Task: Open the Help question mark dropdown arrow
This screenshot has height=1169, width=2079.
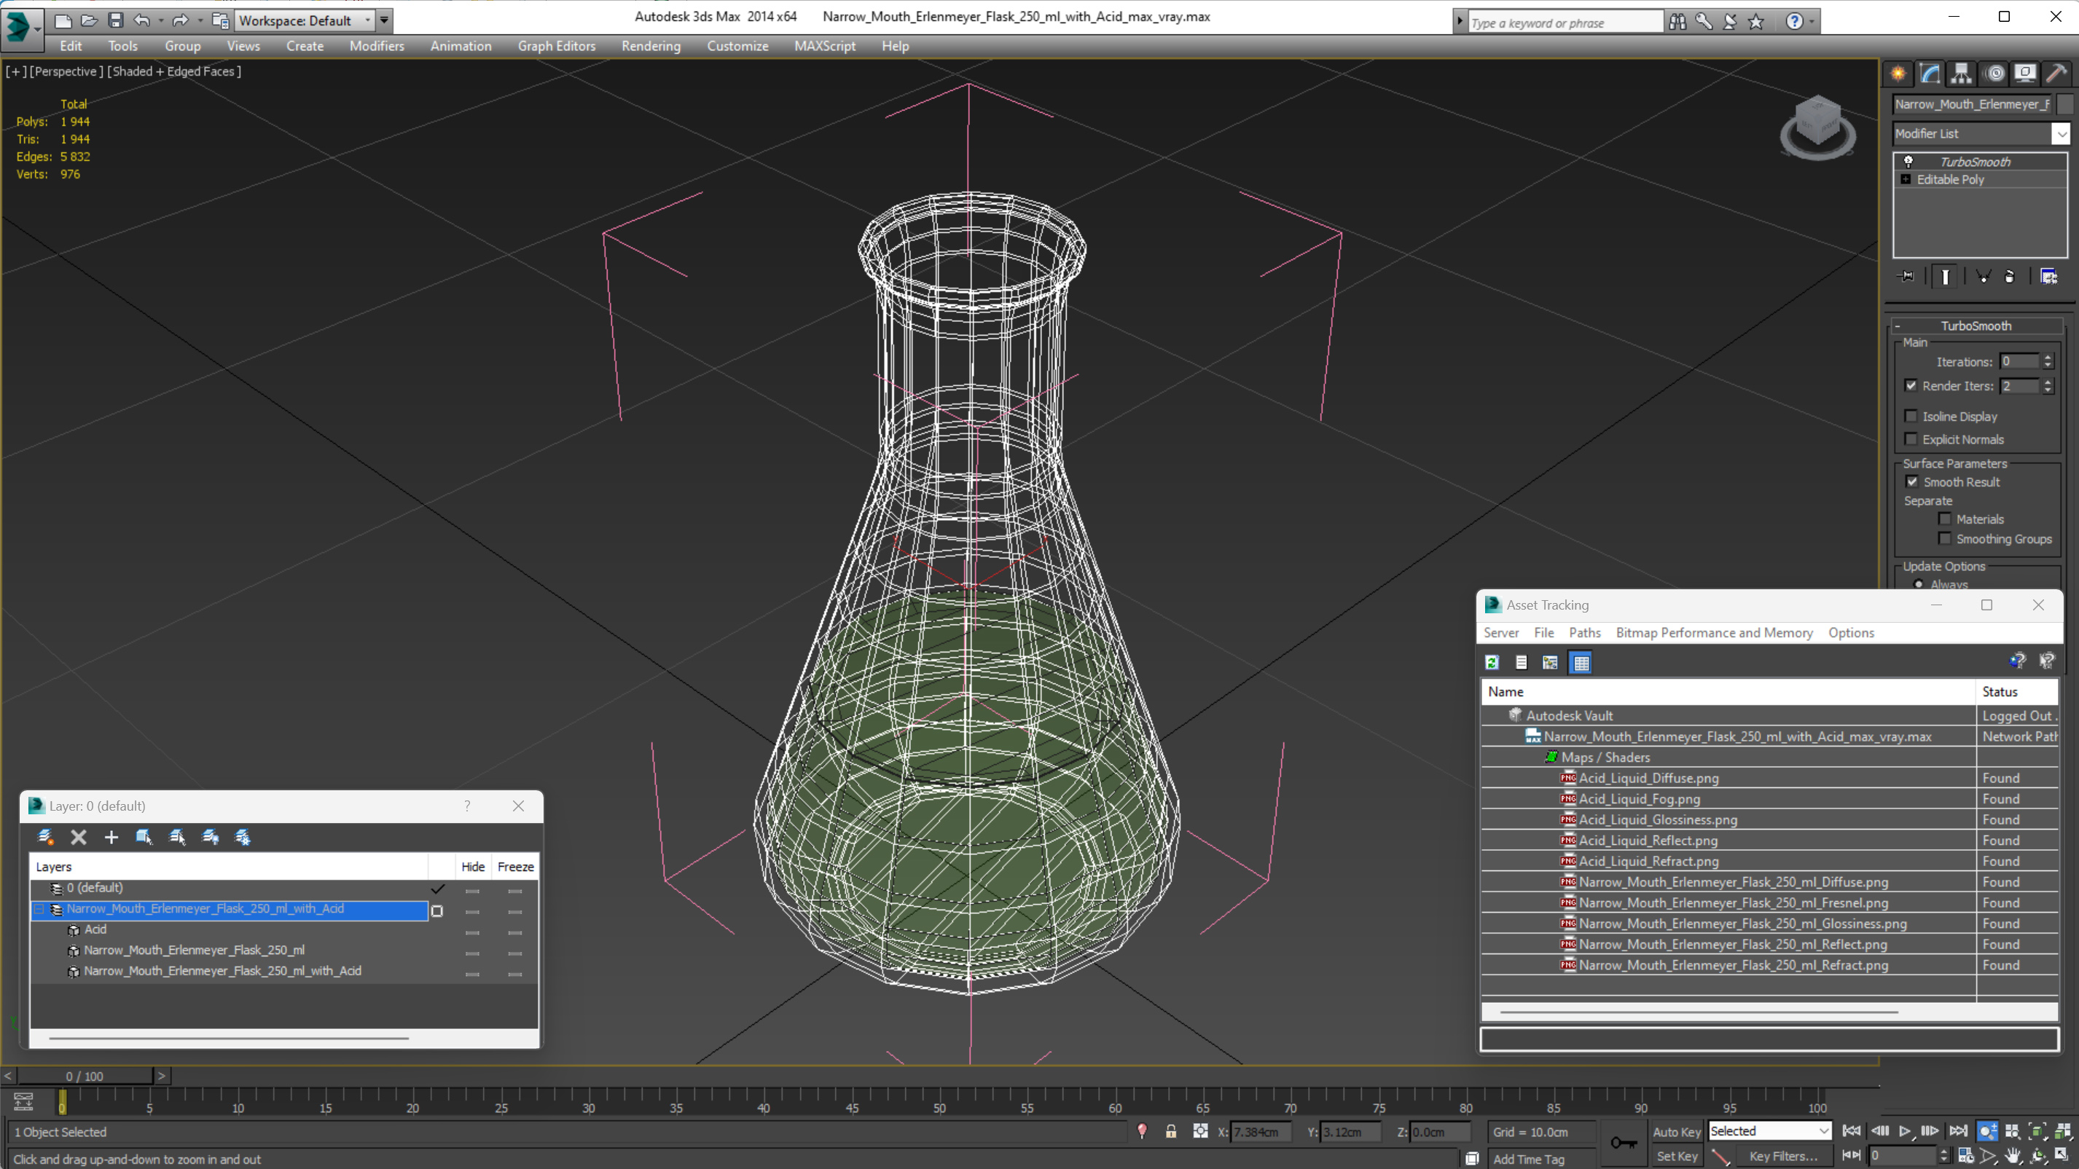Action: pos(1812,22)
